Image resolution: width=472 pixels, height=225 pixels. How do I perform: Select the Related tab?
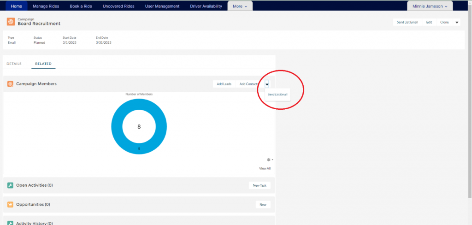click(x=43, y=64)
